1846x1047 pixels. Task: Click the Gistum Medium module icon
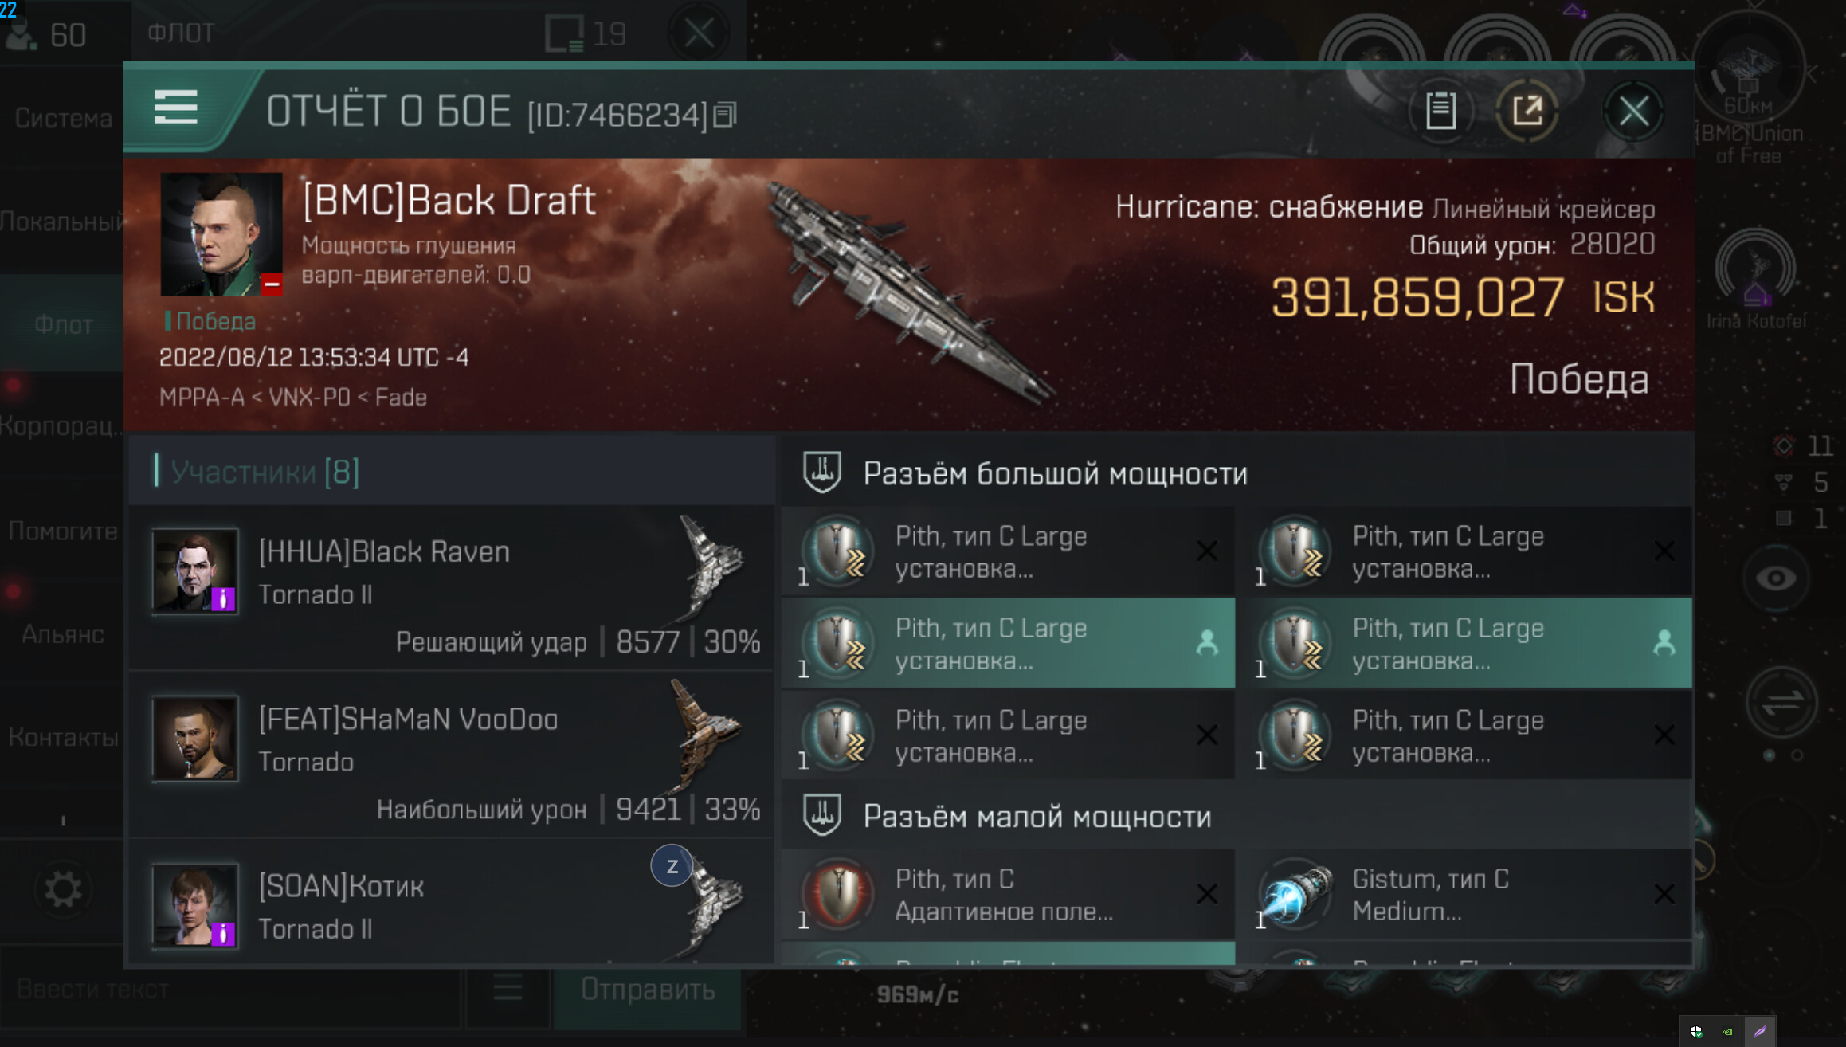(x=1295, y=894)
